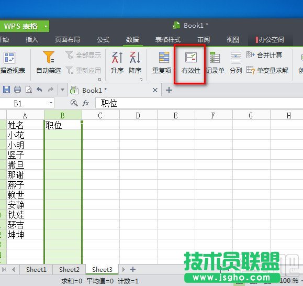
Task: Open print preview icon
Action: coord(29,90)
